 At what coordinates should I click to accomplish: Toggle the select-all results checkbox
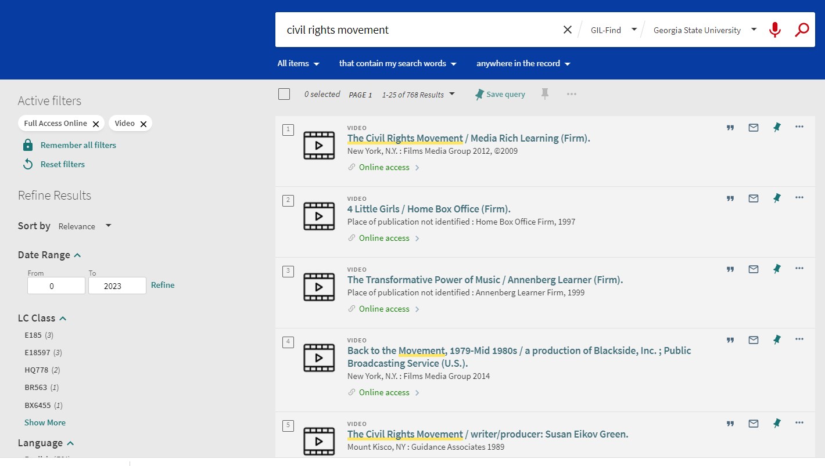click(284, 93)
